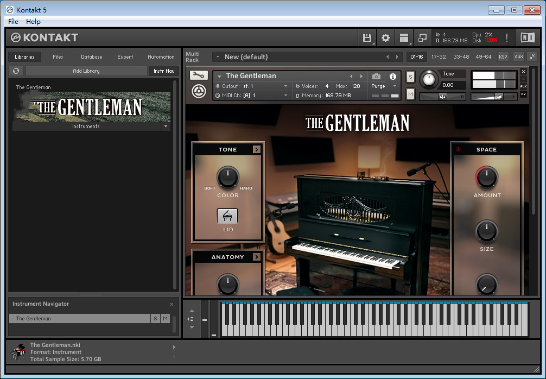Click the round Kontakt instrument logo icon
The image size is (546, 379).
tap(199, 91)
